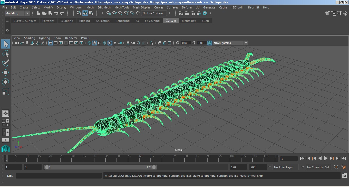Show the Attribute Editor panel

pyautogui.click(x=333, y=13)
